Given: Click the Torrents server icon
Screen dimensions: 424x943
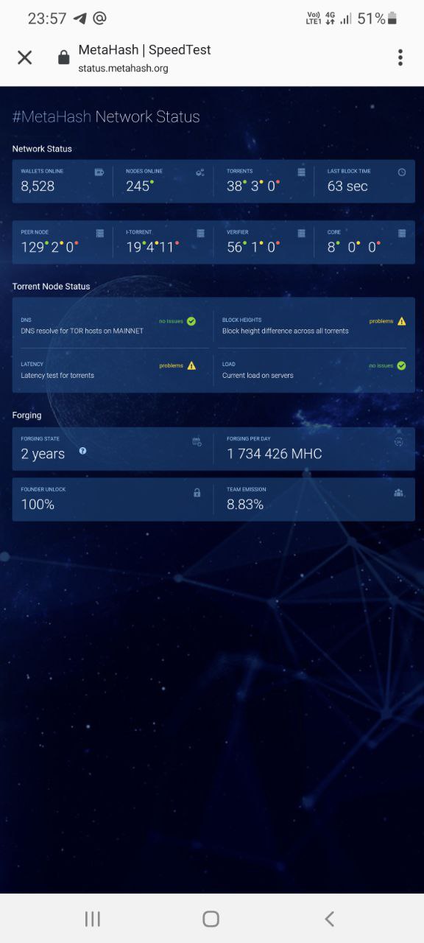Looking at the screenshot, I should 301,172.
